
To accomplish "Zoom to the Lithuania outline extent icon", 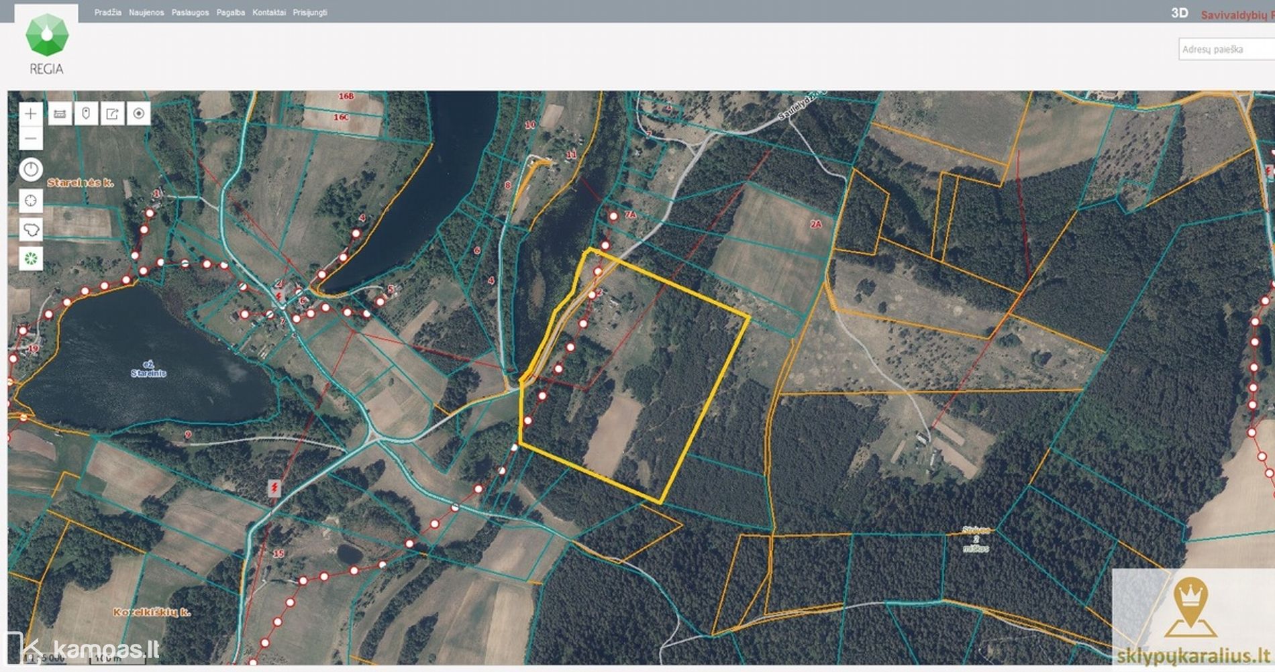I will [31, 230].
